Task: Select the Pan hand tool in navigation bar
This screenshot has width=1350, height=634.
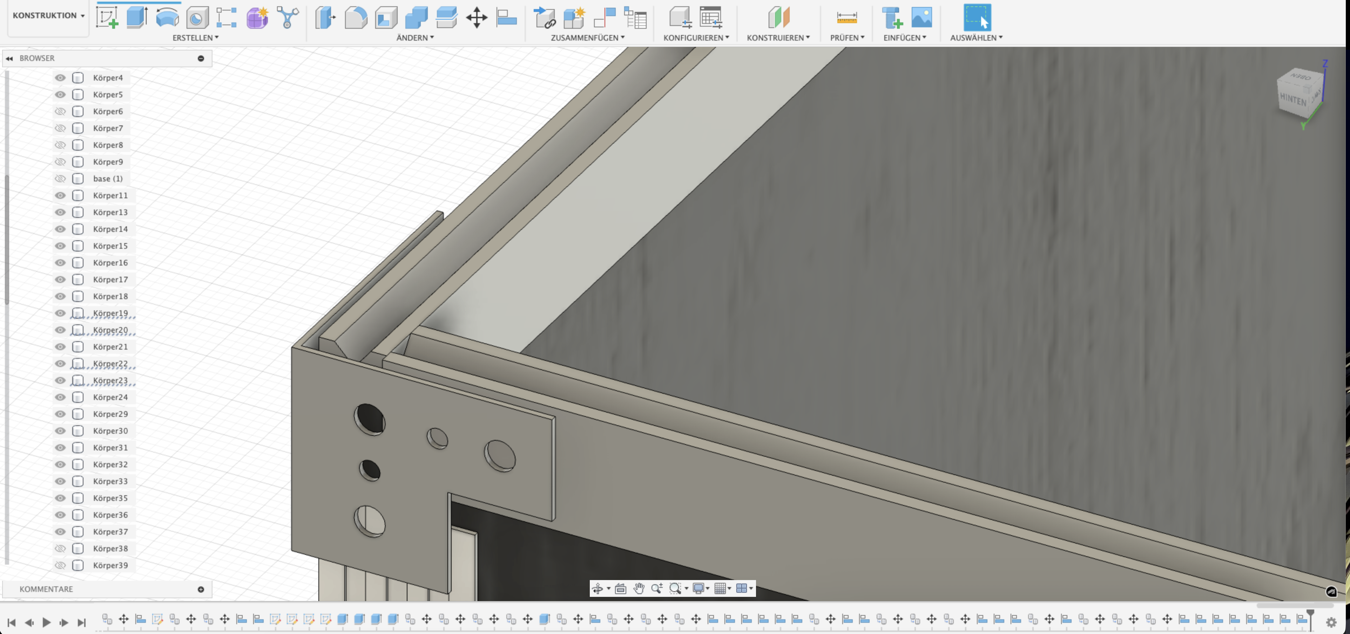Action: point(638,588)
